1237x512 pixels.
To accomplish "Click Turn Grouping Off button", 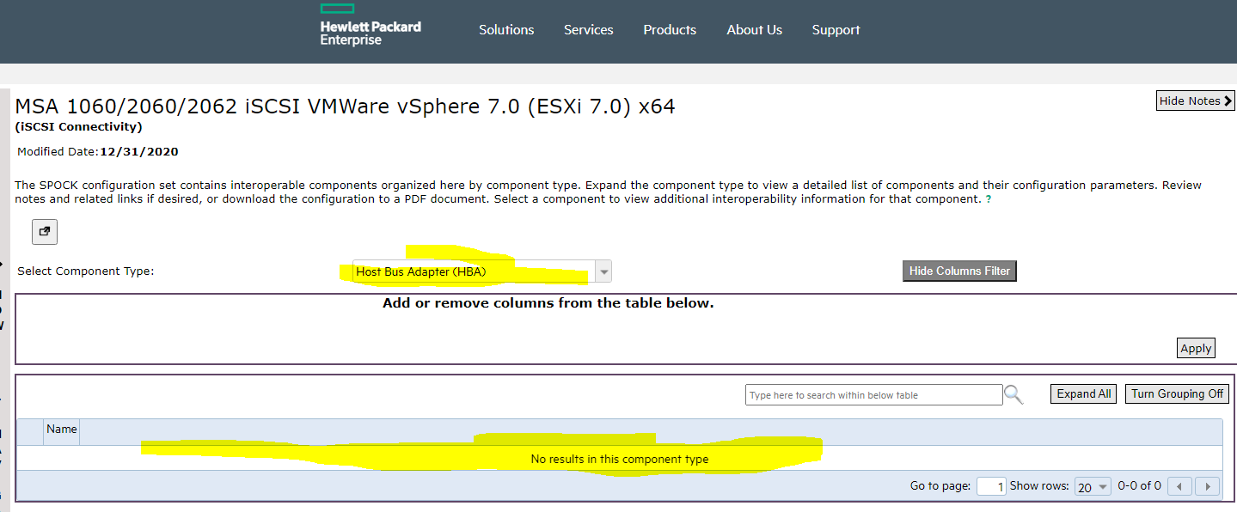I will tap(1177, 393).
